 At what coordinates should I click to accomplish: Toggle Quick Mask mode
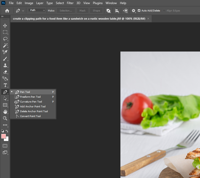(x=5, y=146)
